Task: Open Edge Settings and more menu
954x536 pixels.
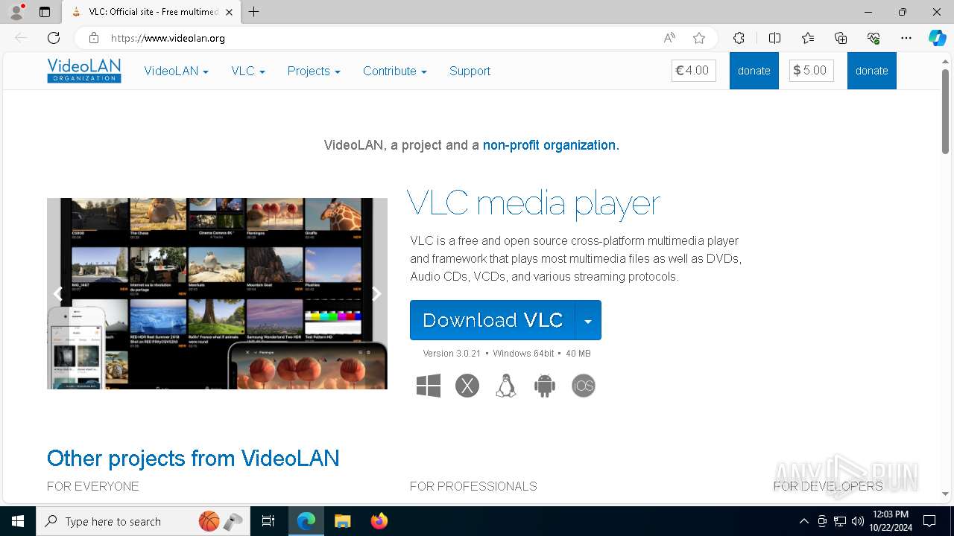Action: [906, 38]
